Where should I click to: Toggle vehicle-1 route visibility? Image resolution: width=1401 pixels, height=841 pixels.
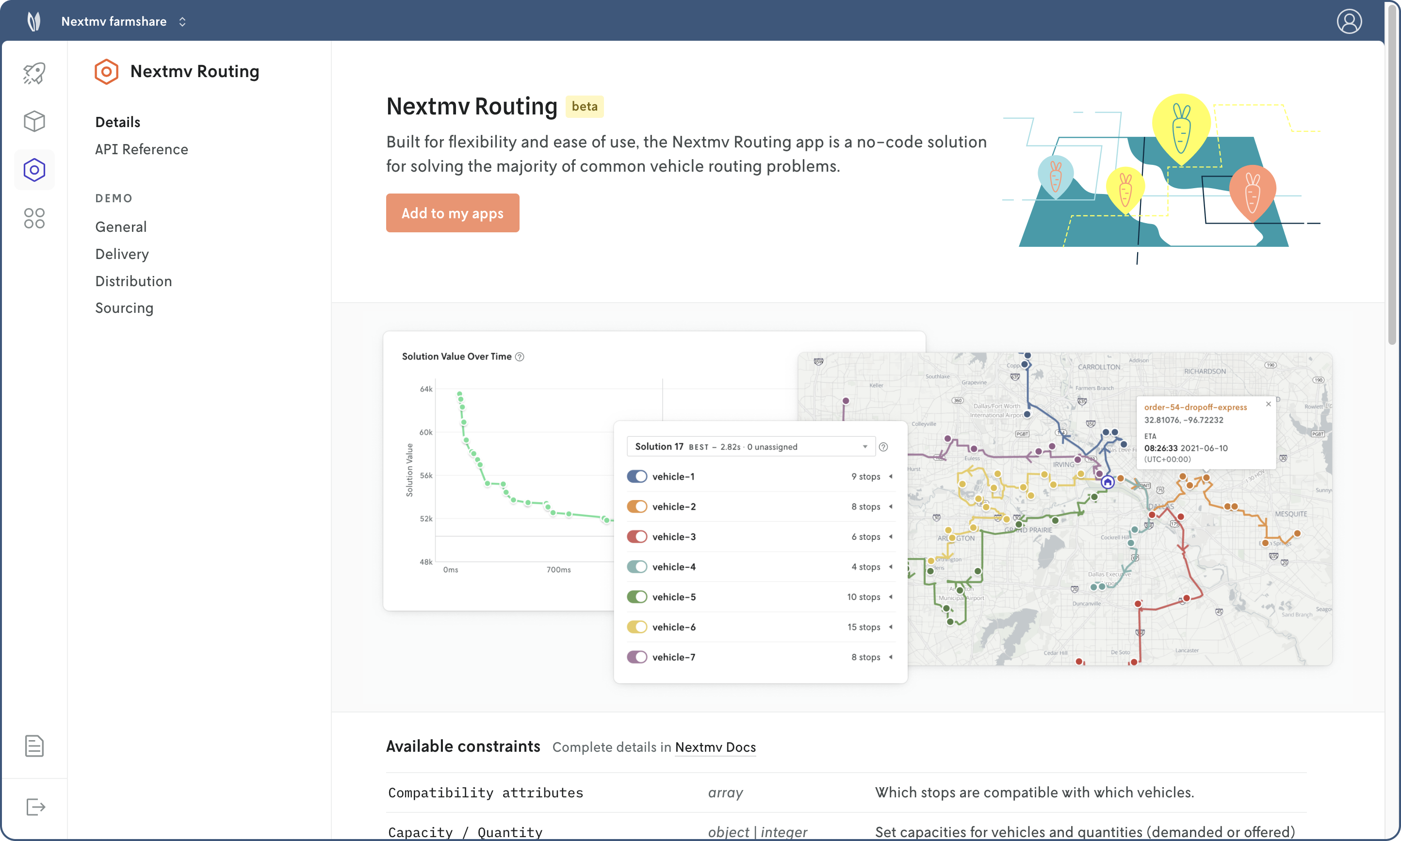[x=637, y=477]
